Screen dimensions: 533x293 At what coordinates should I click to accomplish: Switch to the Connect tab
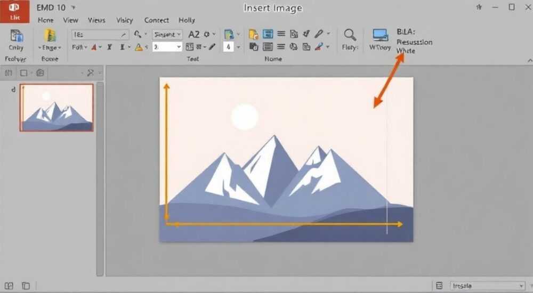[x=156, y=20]
